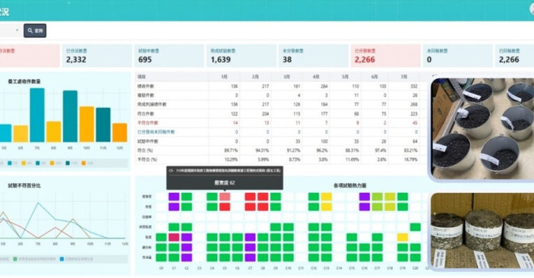
Task: Select the red stat card showing 2,266
Action: 385,56
